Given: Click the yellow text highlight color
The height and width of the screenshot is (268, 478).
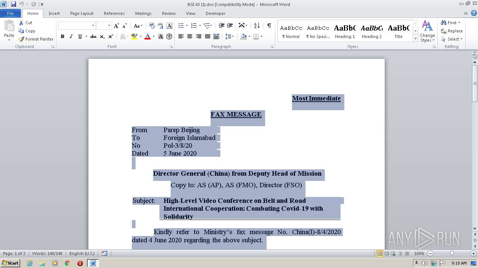Looking at the screenshot, I should pyautogui.click(x=134, y=36).
